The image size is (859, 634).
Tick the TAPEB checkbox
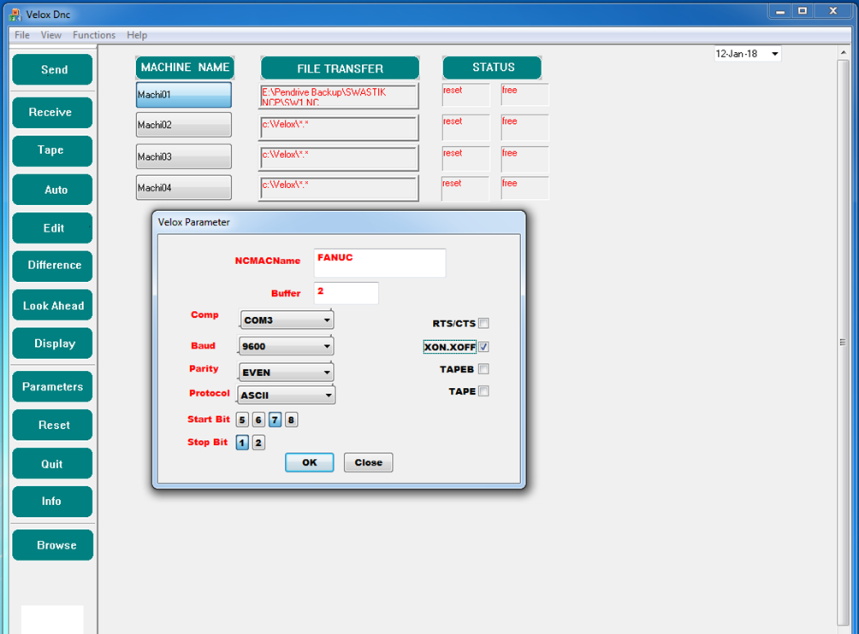tap(483, 369)
